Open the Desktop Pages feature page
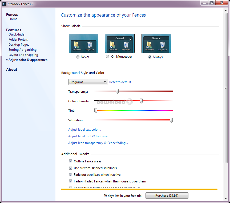The height and width of the screenshot is (203, 230). click(19, 45)
